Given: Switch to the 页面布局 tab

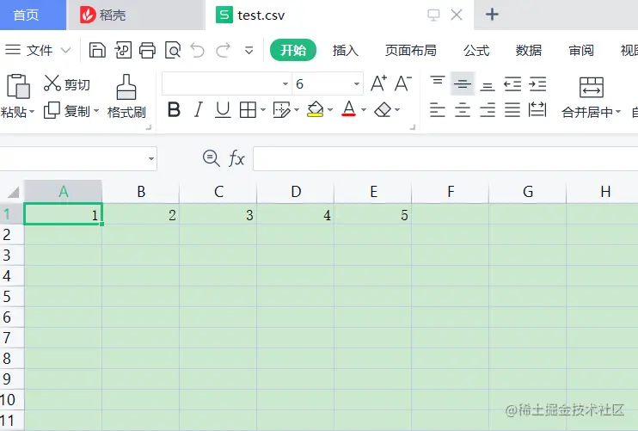Looking at the screenshot, I should [410, 51].
